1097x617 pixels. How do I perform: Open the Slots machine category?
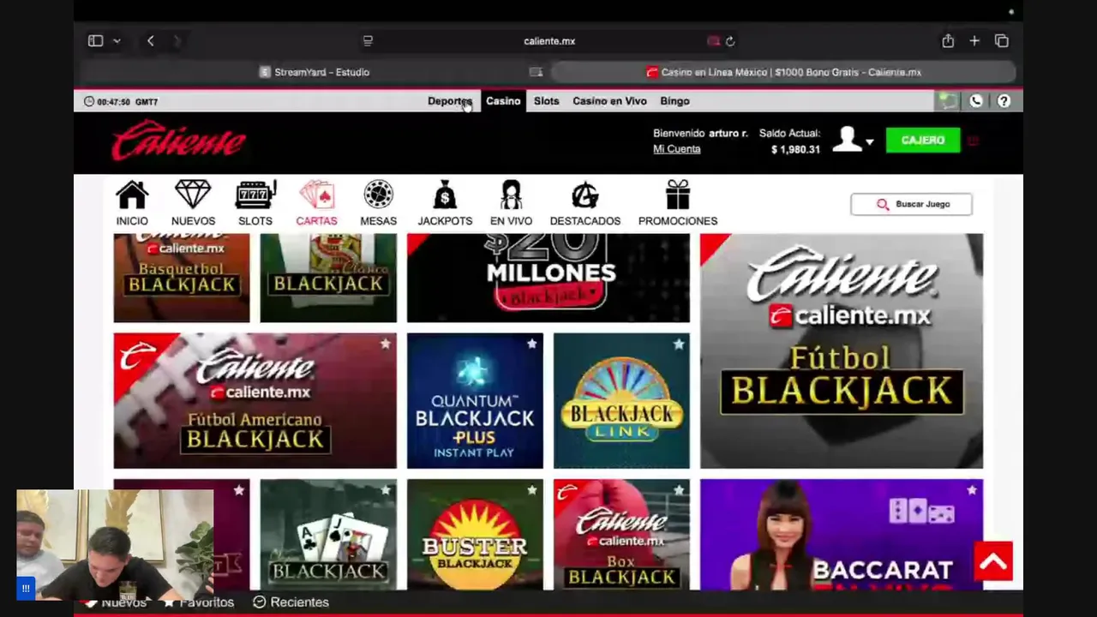coord(255,203)
